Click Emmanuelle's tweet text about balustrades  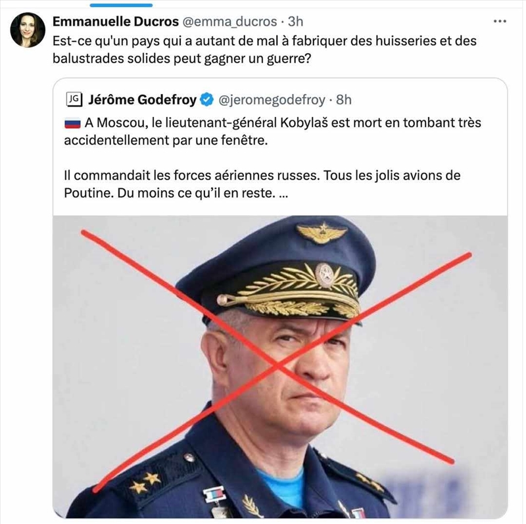(265, 50)
